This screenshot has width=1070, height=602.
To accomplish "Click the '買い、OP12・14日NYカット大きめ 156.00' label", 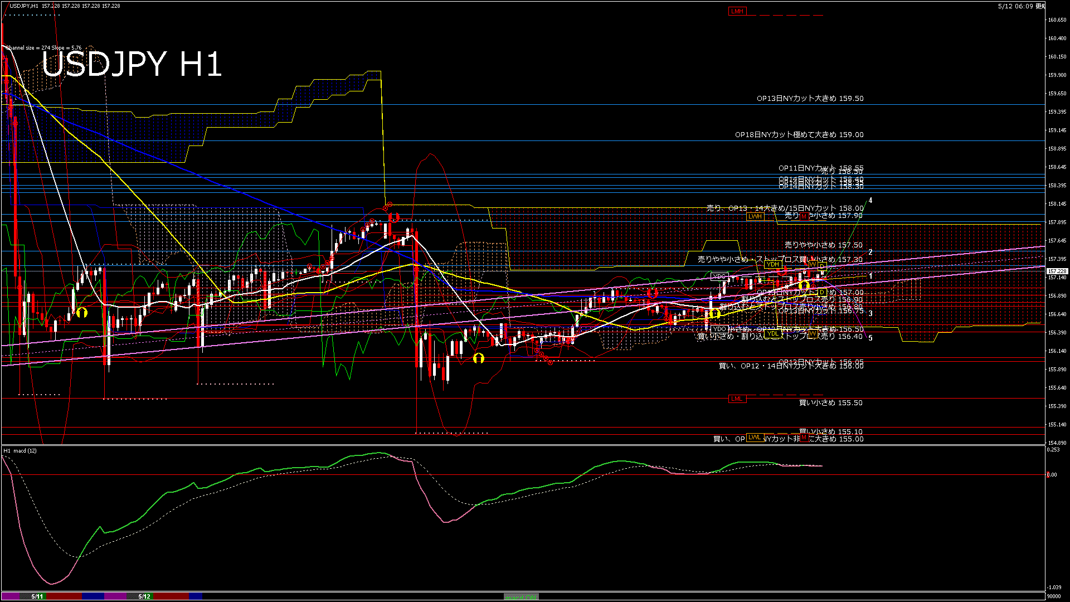I will coord(791,366).
